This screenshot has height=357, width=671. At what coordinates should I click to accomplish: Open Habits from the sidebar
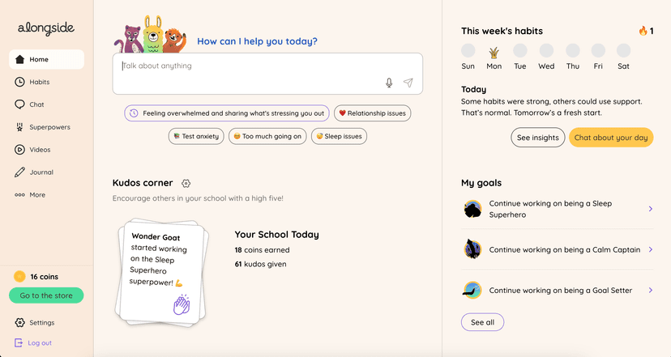[x=39, y=82]
